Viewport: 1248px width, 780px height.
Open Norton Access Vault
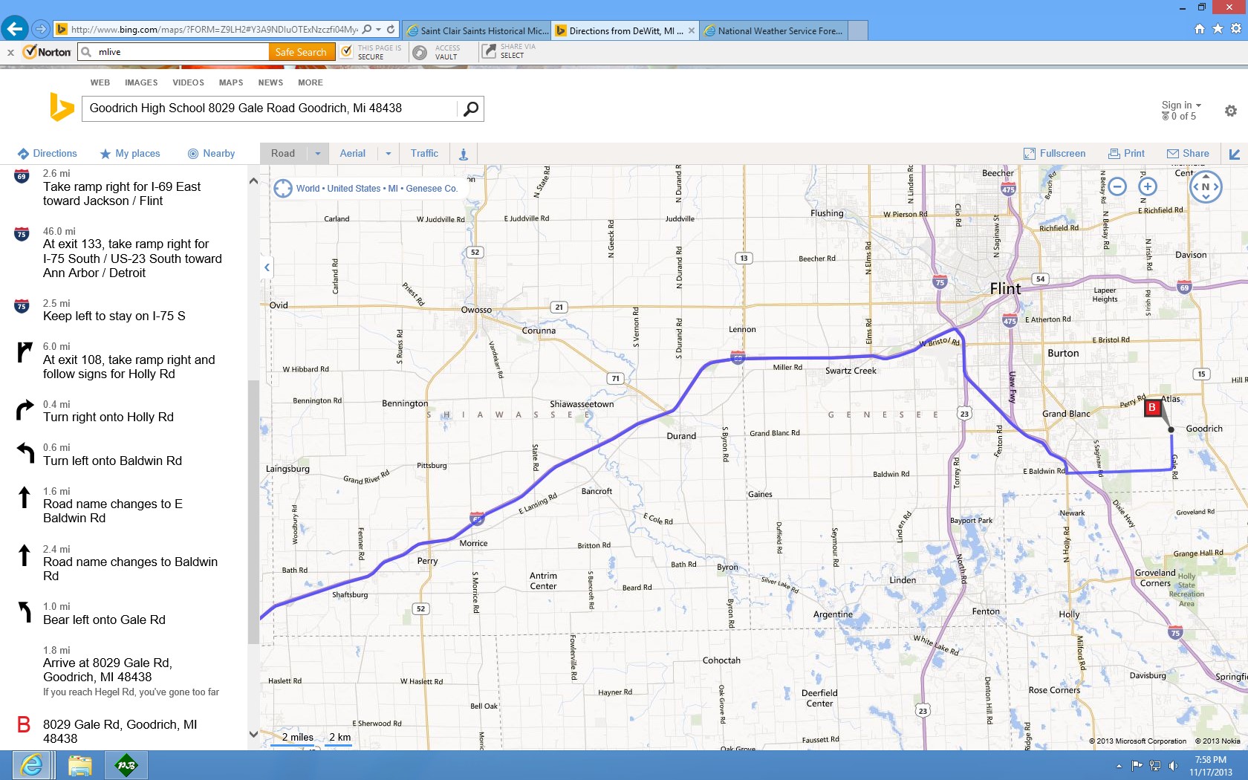[x=438, y=52]
